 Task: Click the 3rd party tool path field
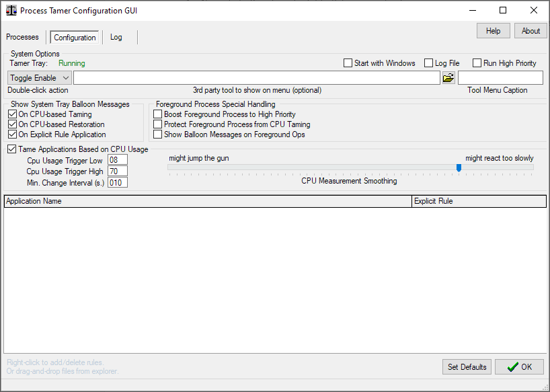coord(257,78)
